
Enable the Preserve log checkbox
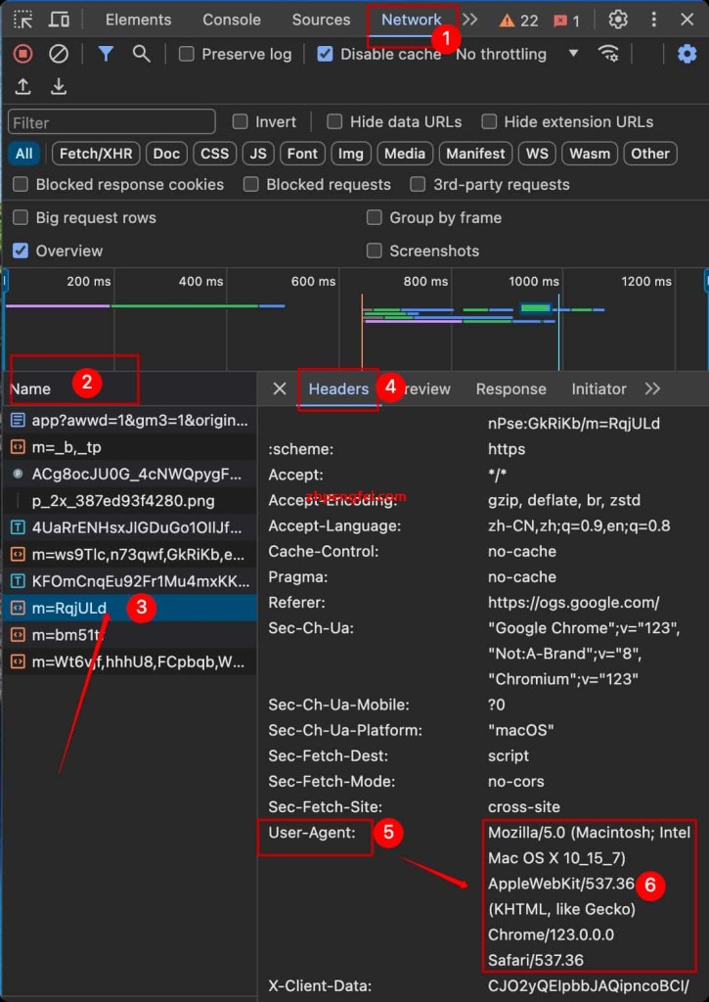coord(187,54)
